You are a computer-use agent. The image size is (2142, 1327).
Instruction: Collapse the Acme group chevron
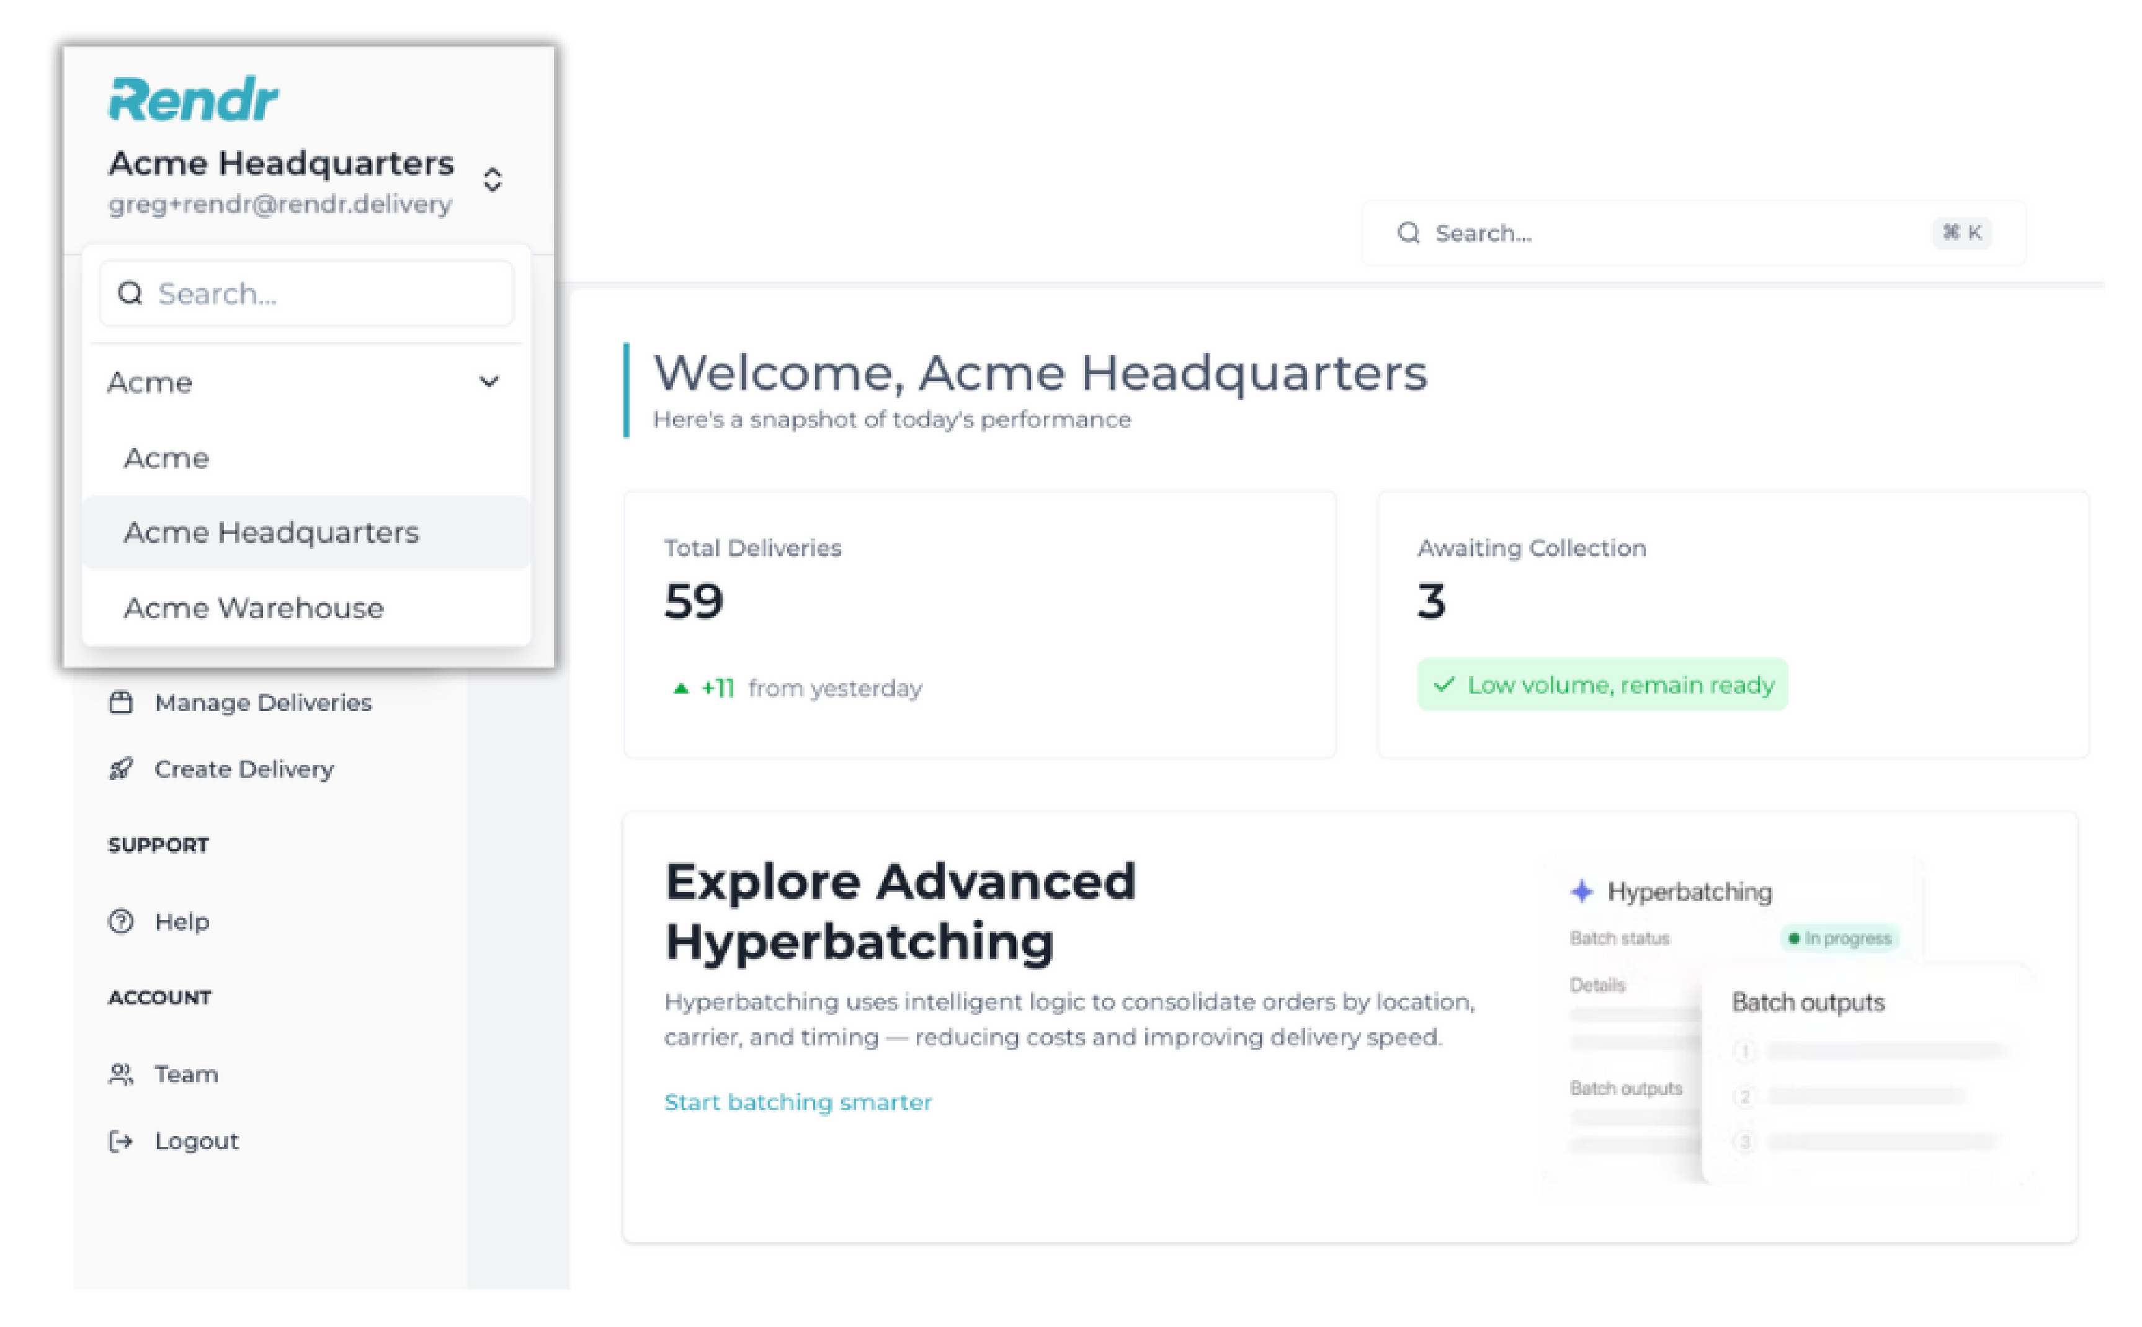pyautogui.click(x=489, y=382)
